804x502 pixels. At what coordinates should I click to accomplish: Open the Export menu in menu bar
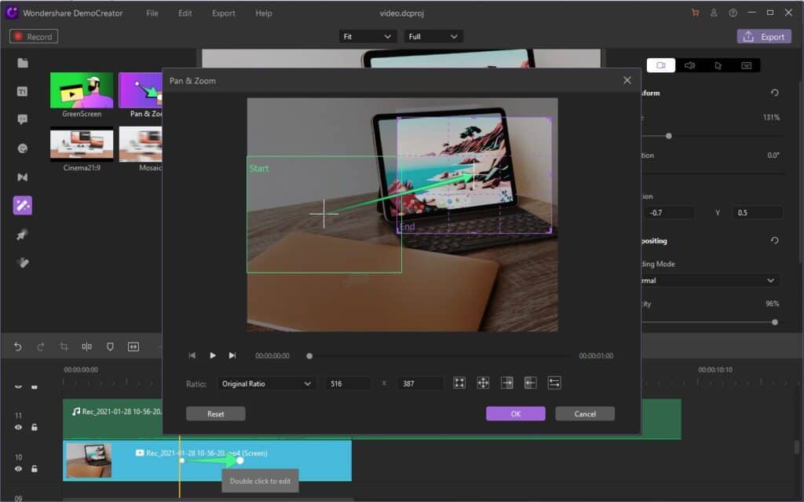(x=223, y=13)
